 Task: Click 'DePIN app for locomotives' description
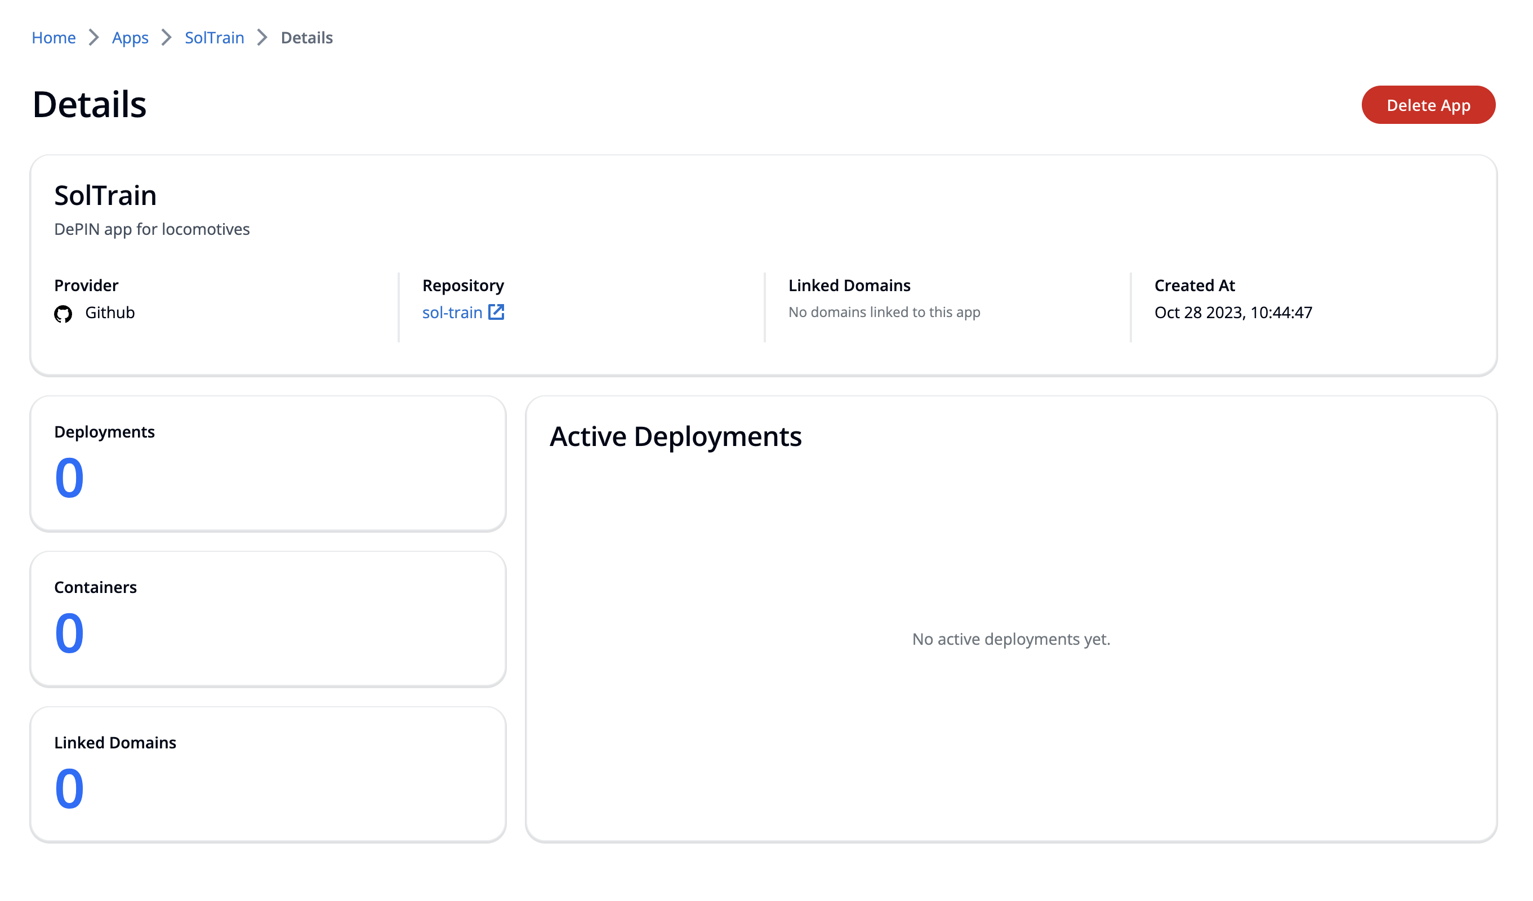(x=152, y=229)
